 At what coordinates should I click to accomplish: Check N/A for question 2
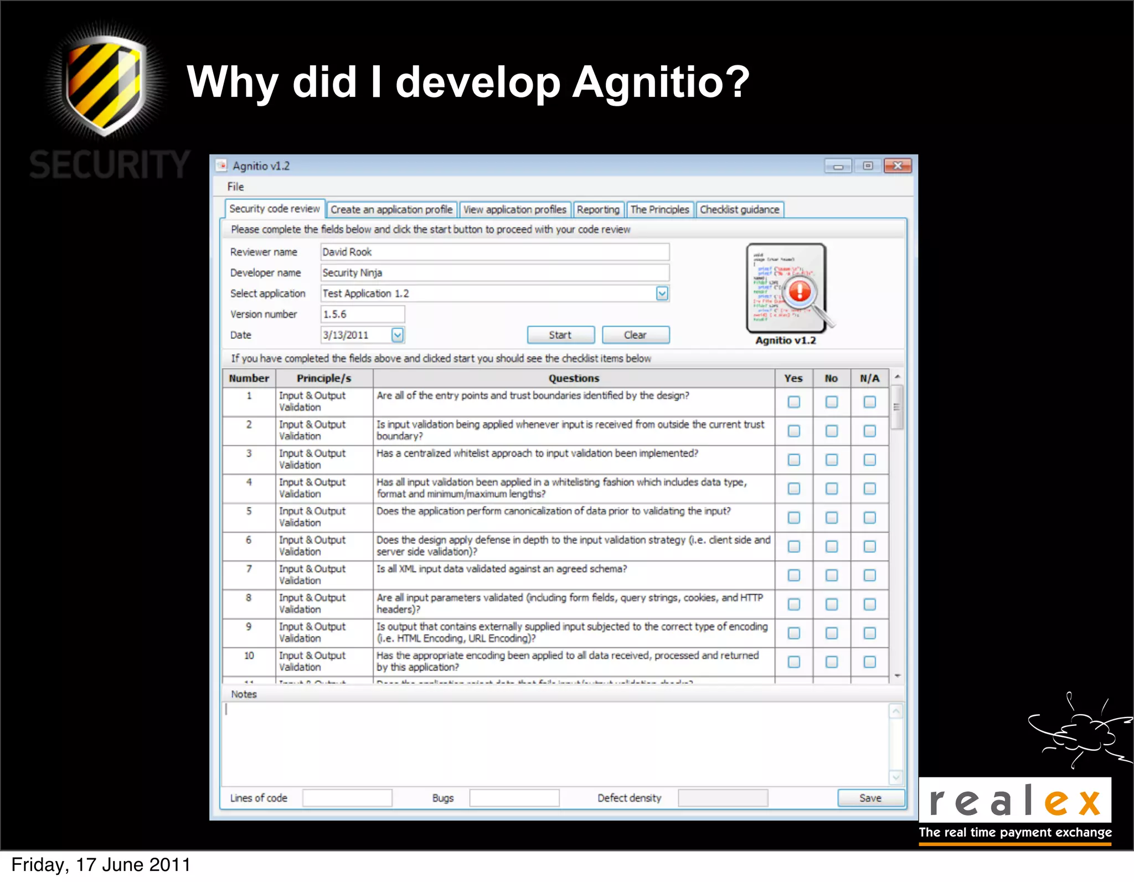[x=869, y=431]
